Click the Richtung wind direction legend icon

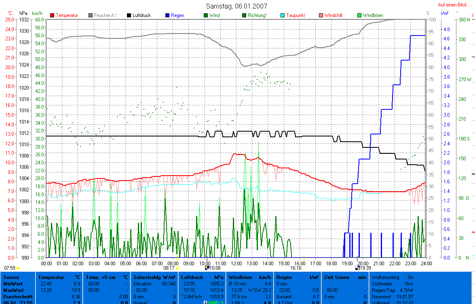(244, 15)
